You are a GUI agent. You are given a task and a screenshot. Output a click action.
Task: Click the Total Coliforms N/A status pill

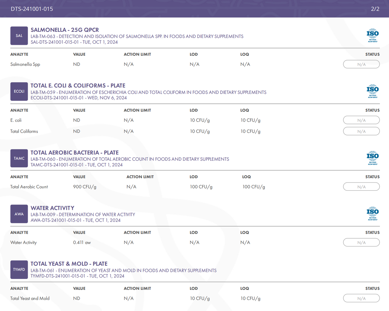(x=361, y=131)
